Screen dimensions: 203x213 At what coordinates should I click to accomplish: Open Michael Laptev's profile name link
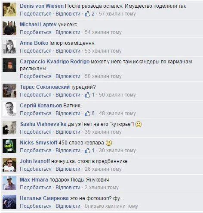(38, 25)
